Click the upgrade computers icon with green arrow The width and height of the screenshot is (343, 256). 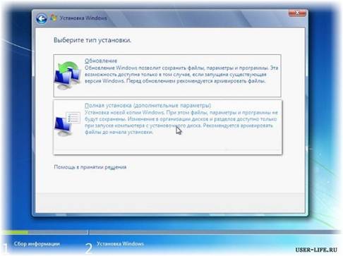pyautogui.click(x=68, y=75)
